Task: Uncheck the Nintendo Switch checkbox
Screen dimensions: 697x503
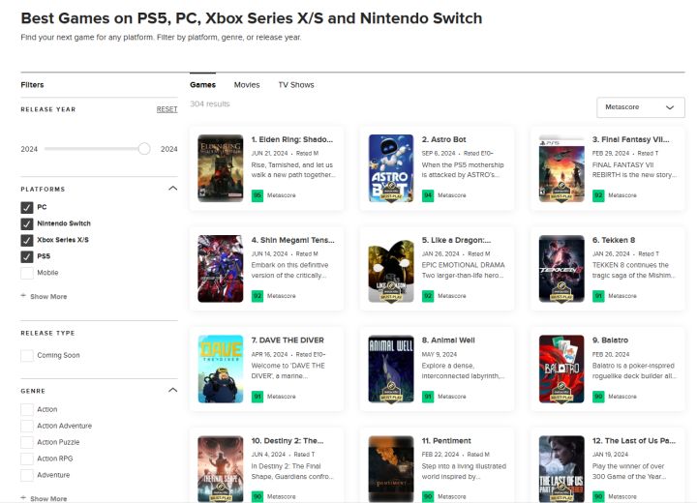Action: point(26,223)
